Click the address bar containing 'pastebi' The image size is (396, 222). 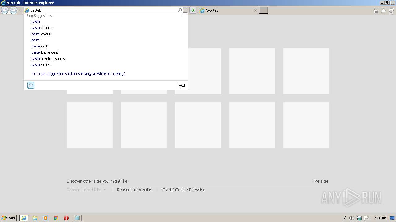104,10
